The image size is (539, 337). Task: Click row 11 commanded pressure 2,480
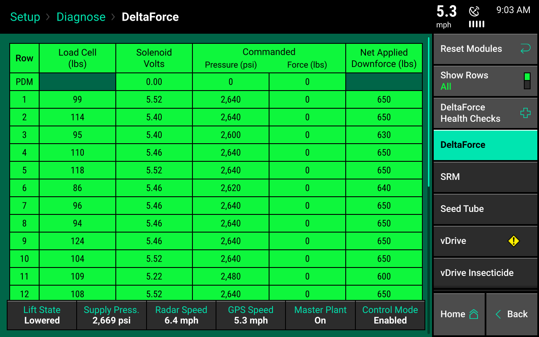click(231, 276)
